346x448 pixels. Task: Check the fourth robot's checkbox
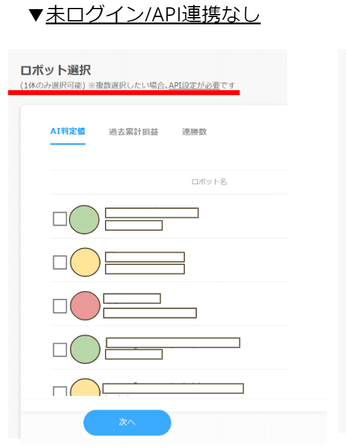(60, 350)
